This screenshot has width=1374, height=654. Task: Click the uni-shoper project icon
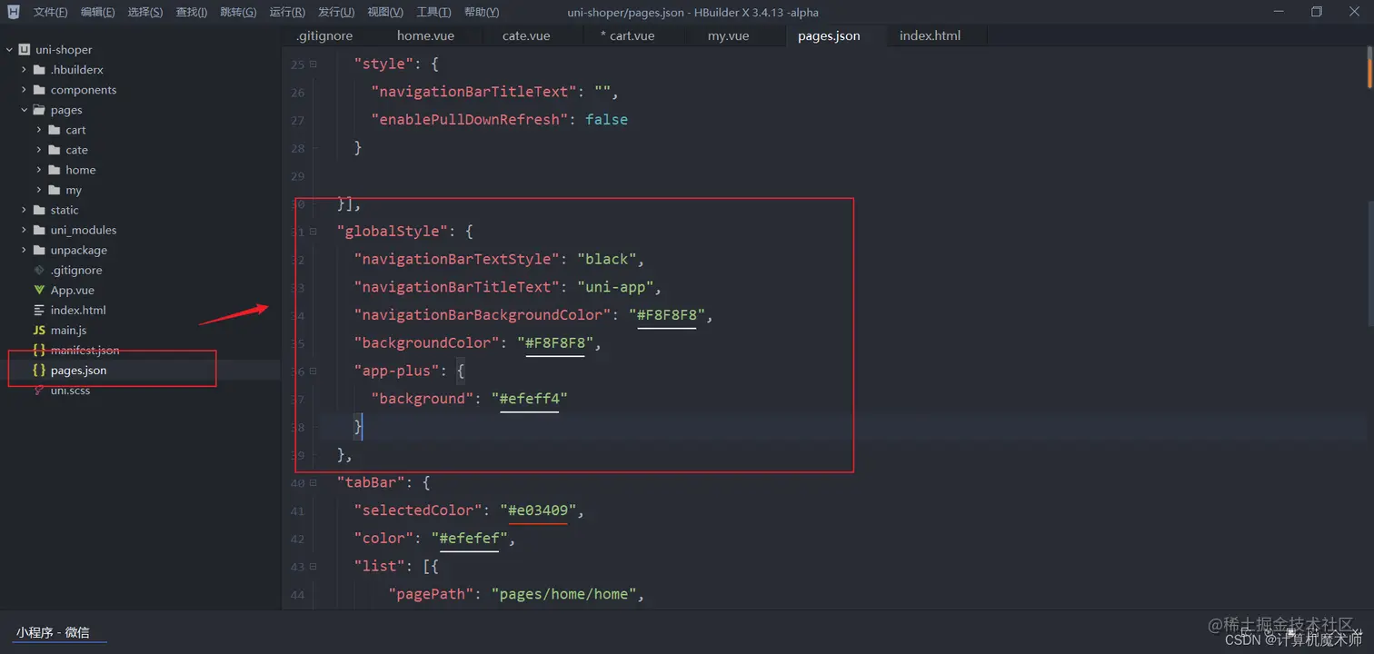25,50
